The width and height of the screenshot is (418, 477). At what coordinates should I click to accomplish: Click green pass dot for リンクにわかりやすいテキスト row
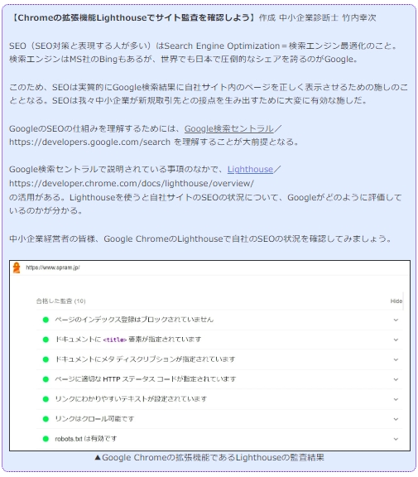(46, 399)
